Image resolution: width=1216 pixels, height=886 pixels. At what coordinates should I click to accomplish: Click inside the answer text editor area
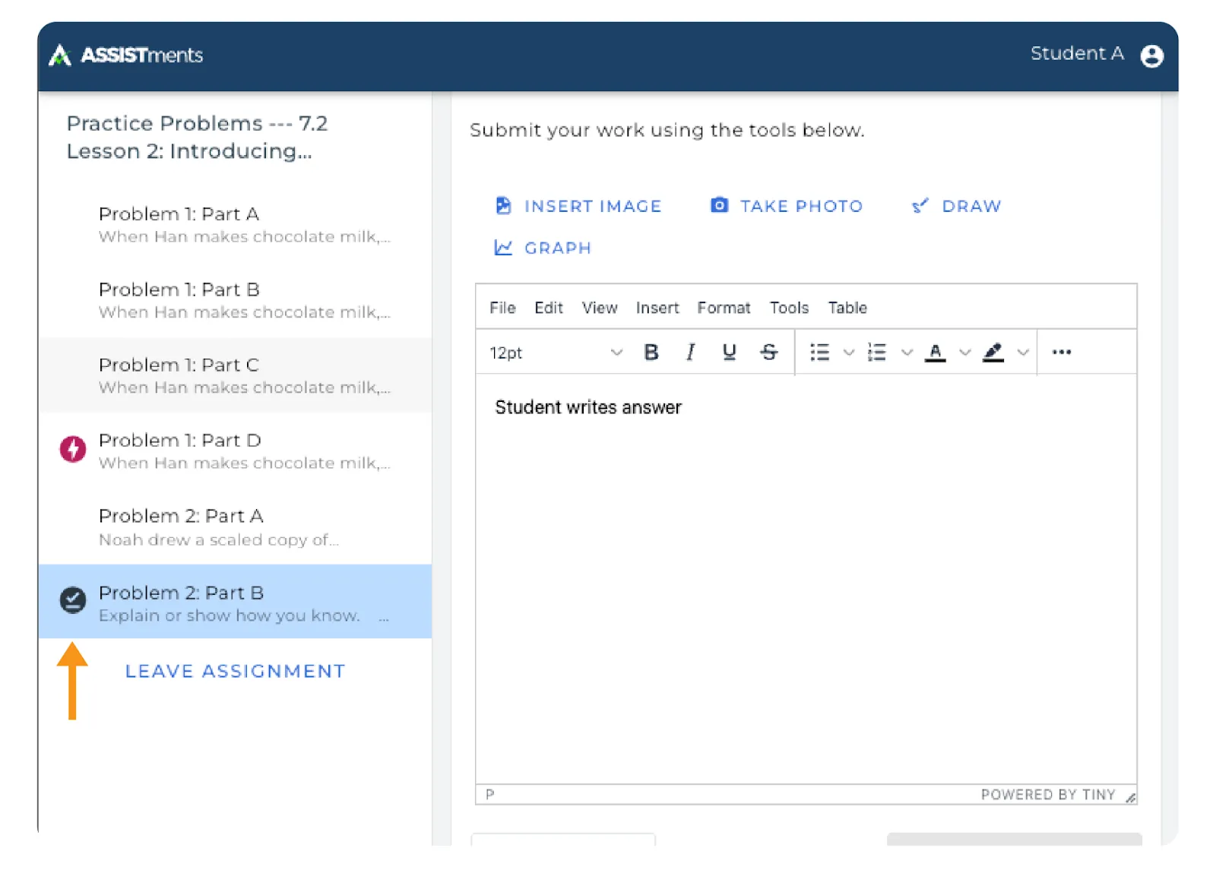[806, 579]
